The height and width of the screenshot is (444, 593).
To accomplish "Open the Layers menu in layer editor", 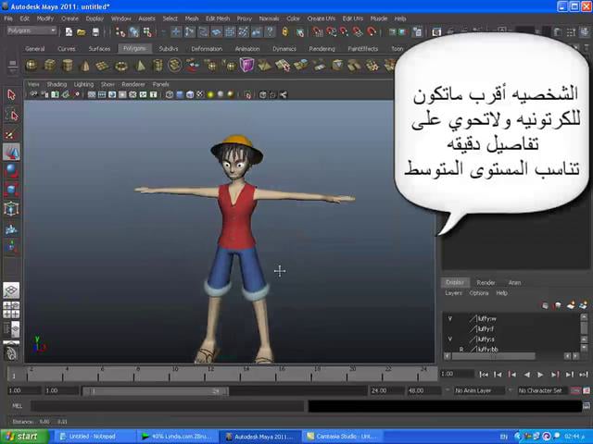I will coord(453,293).
